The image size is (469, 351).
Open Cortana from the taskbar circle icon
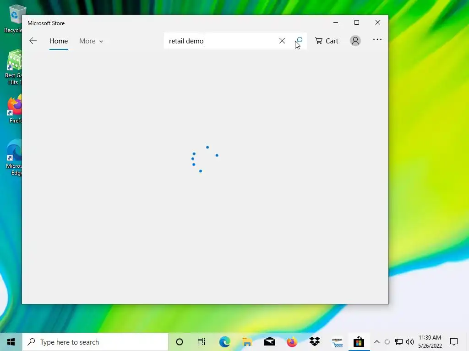180,342
